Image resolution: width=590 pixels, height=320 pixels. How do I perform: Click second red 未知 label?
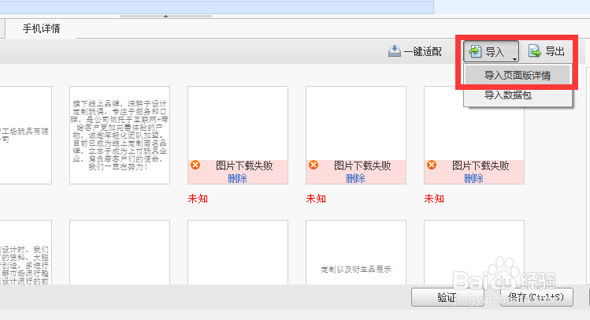[316, 199]
